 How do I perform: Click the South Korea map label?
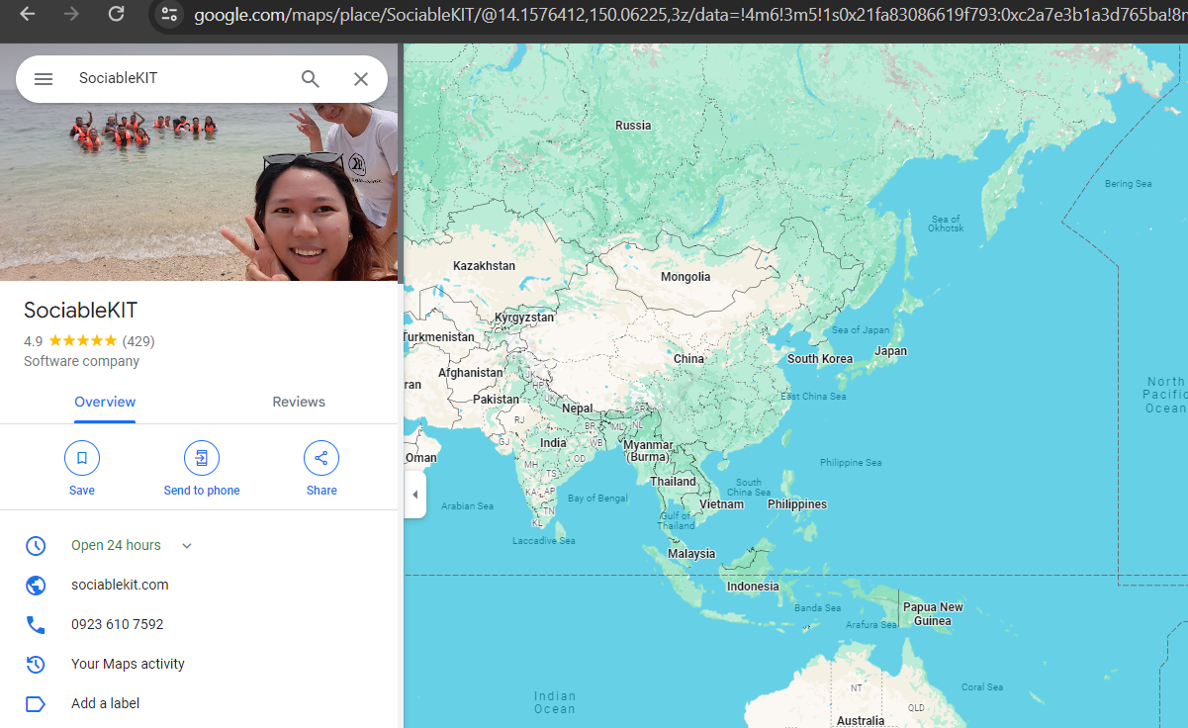[820, 359]
